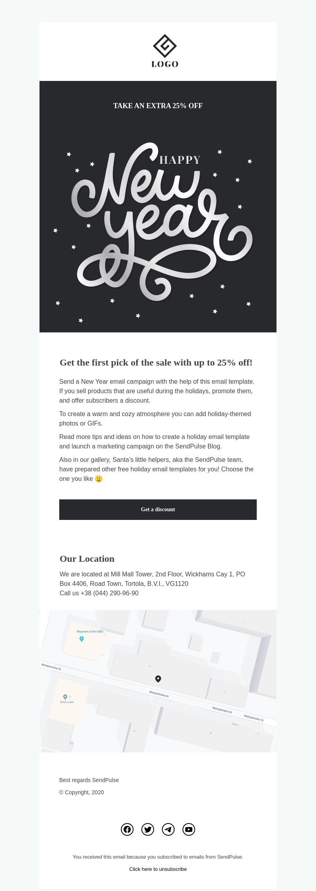Open the Facebook social icon
This screenshot has width=316, height=891.
tap(127, 829)
